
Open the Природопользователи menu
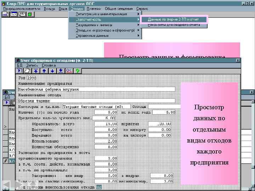[22, 9]
